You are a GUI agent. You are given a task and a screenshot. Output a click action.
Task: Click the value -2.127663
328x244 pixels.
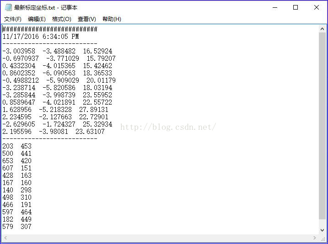[55, 117]
